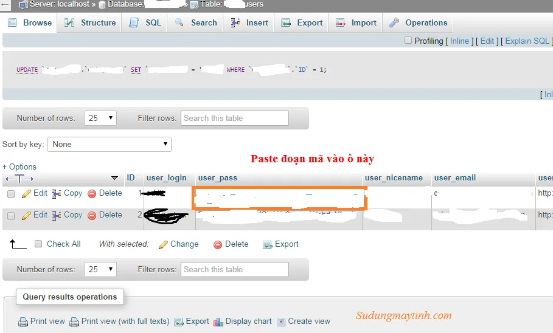Open the lower Number of rows dropdown
Screen dimensions: 553x333
click(100, 269)
